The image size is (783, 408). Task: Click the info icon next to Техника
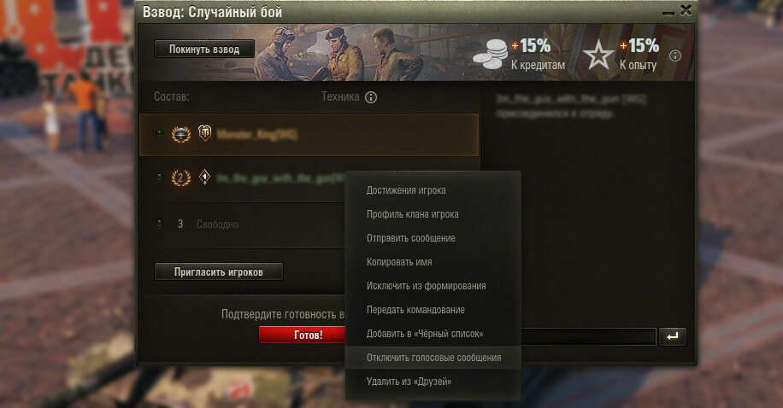370,97
